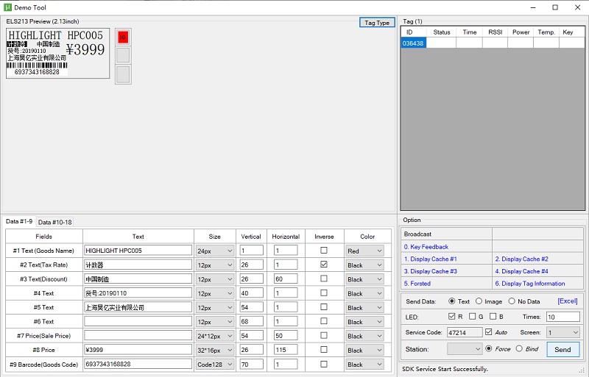Open the Tag Type button
Screen dimensions: 589x377
[377, 23]
